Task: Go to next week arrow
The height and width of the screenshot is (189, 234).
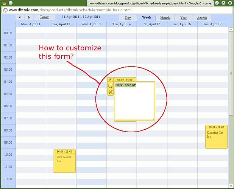Action: click(29, 17)
